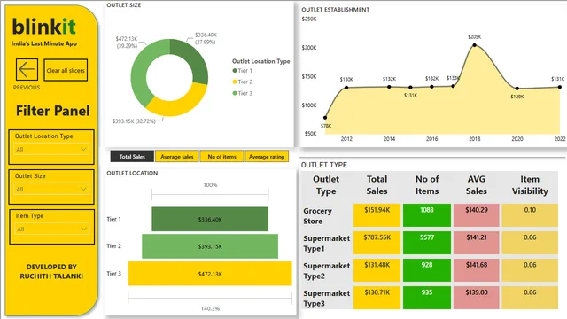Select the Grocery Store row label
Screen dimensions: 567x319
point(317,216)
